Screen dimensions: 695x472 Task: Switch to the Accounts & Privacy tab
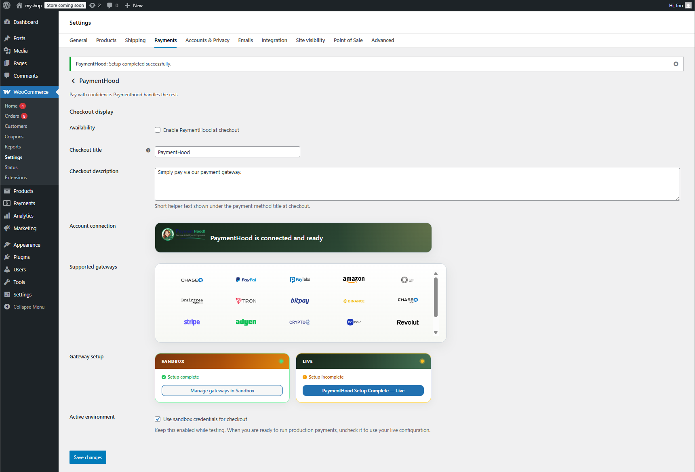(x=207, y=40)
